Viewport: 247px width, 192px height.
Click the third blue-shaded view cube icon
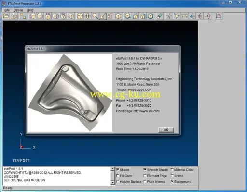143,16
